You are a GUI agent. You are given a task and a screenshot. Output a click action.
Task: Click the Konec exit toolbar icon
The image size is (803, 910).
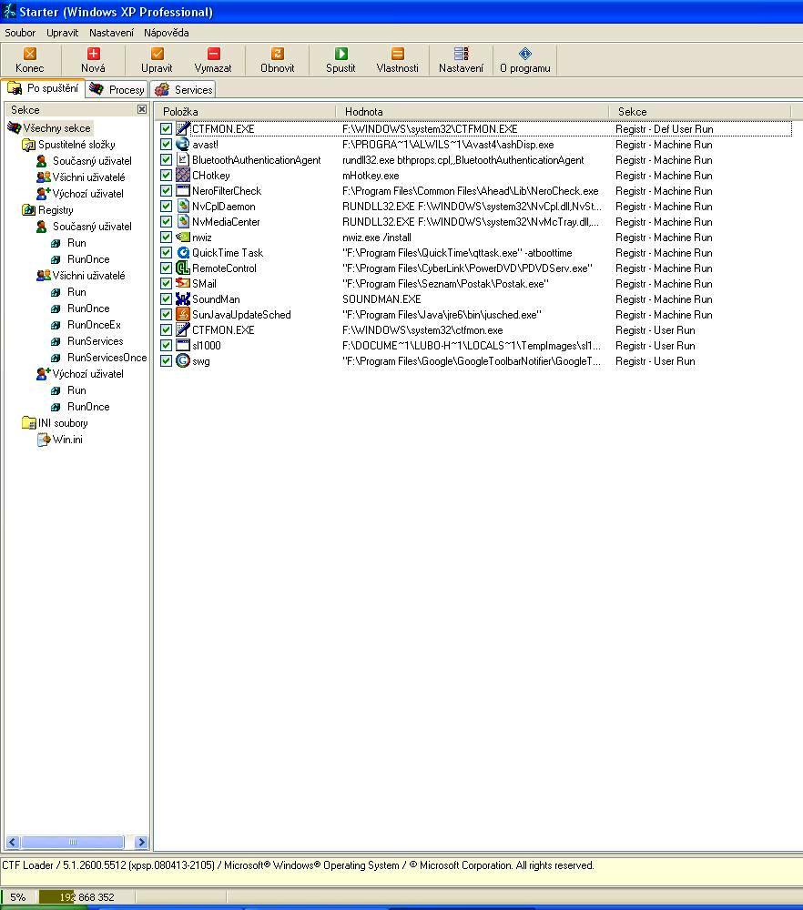tap(30, 54)
